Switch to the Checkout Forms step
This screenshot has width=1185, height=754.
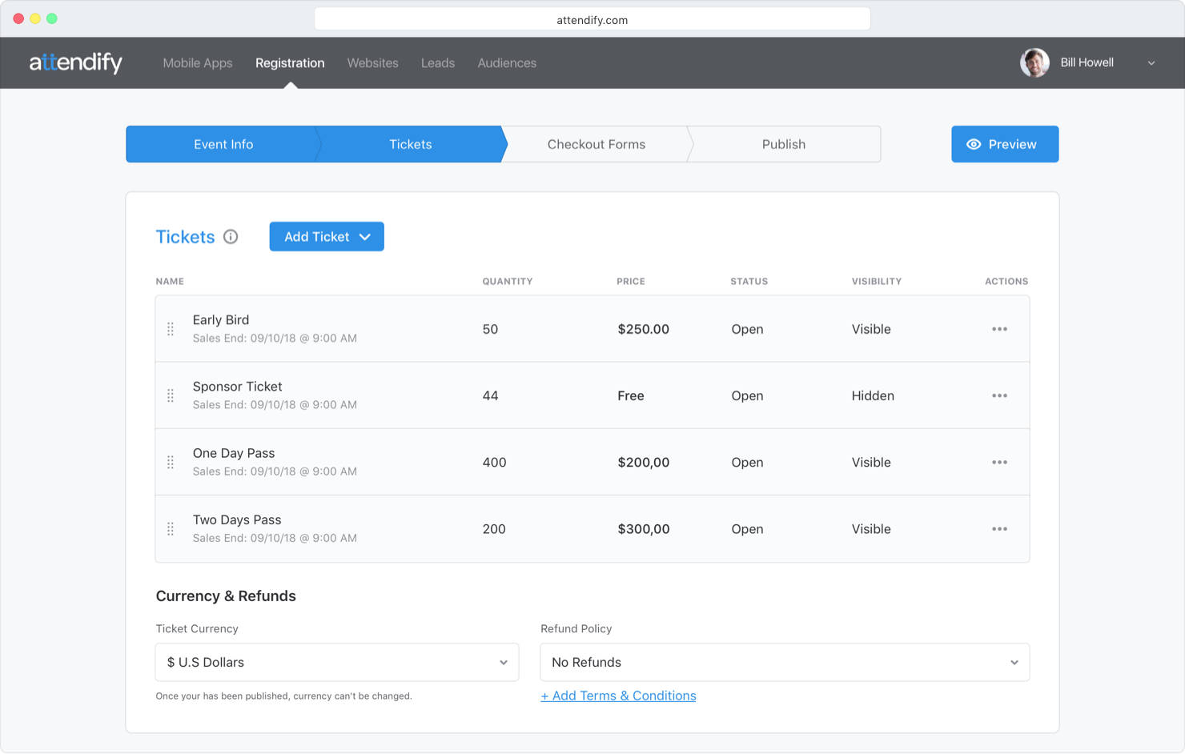click(x=597, y=144)
